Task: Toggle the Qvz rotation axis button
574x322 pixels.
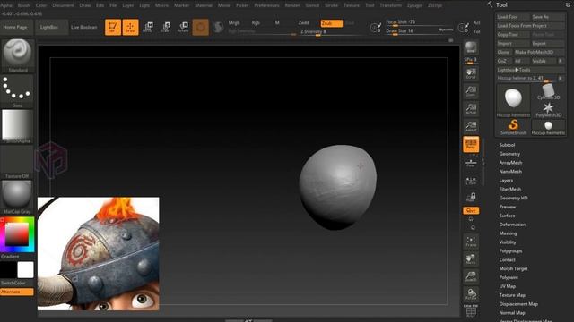Action: 471,210
